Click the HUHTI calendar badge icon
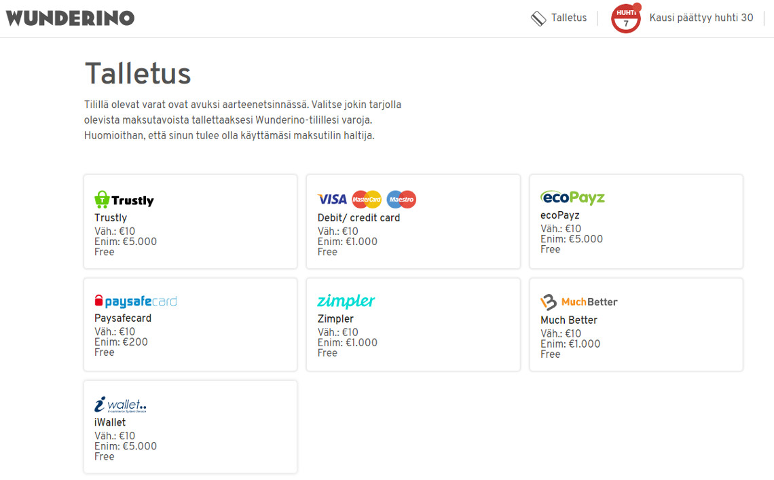This screenshot has height=480, width=774. pyautogui.click(x=626, y=18)
